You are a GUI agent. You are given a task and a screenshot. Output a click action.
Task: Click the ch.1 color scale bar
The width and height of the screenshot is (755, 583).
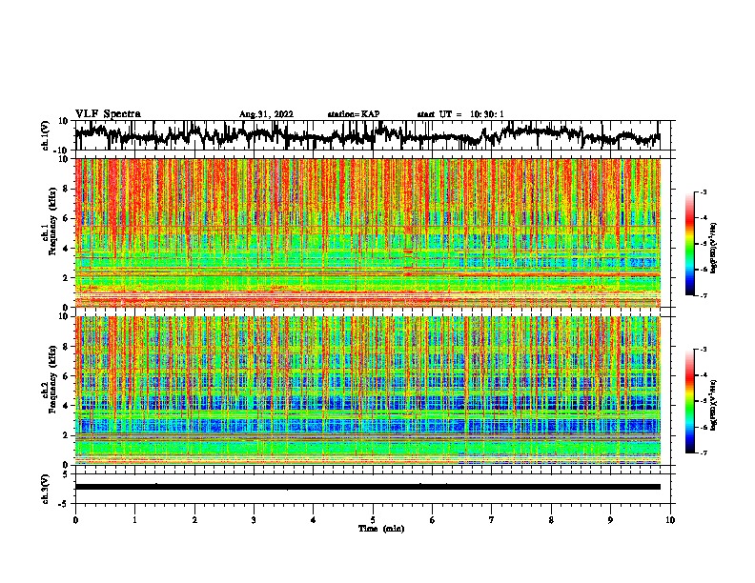coord(689,244)
